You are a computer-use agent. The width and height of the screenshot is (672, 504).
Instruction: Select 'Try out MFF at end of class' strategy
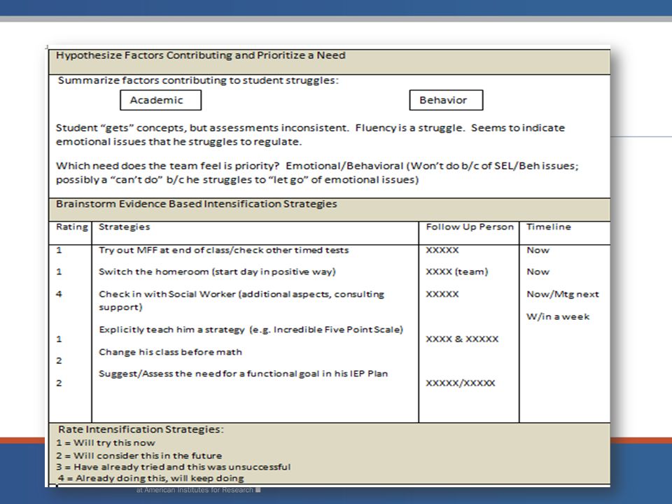tap(224, 250)
